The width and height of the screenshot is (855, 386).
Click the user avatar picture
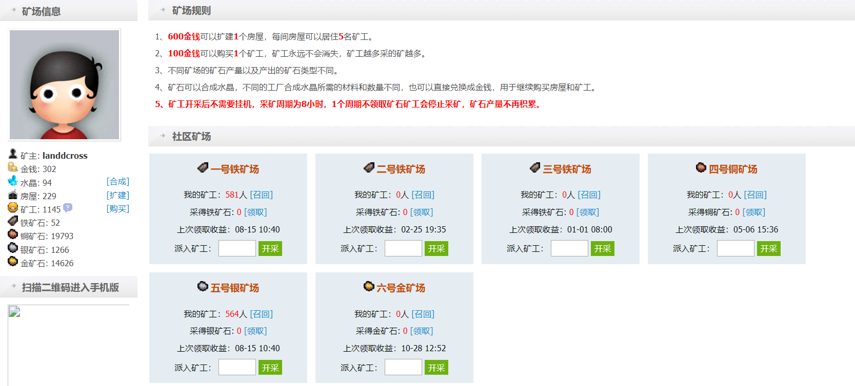coord(65,84)
